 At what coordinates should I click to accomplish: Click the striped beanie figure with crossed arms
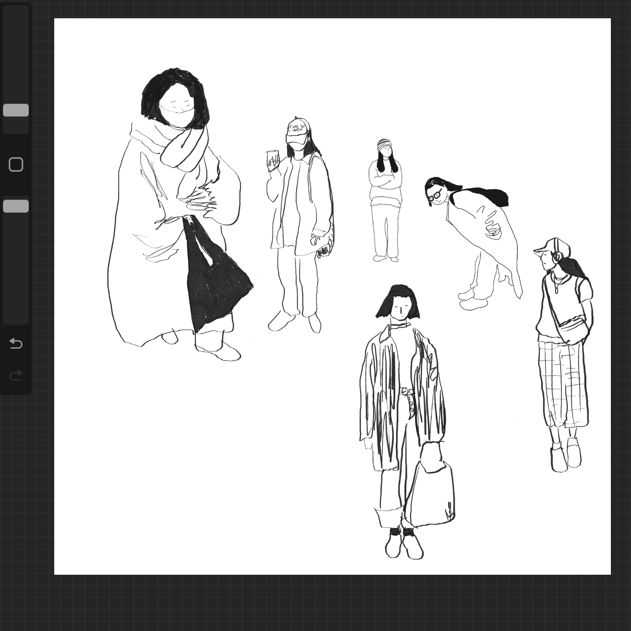coord(385,200)
